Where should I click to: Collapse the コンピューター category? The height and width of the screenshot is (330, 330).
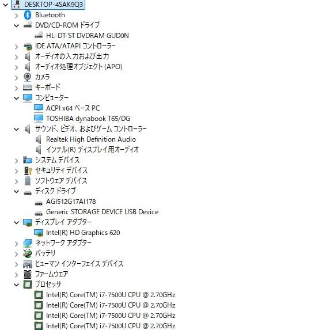(x=17, y=98)
